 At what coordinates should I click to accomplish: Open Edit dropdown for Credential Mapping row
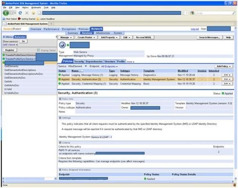[x=227, y=84]
